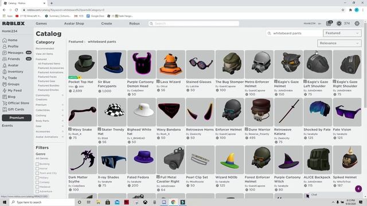Click View All Items link
The width and height of the screenshot is (367, 206).
[44, 54]
